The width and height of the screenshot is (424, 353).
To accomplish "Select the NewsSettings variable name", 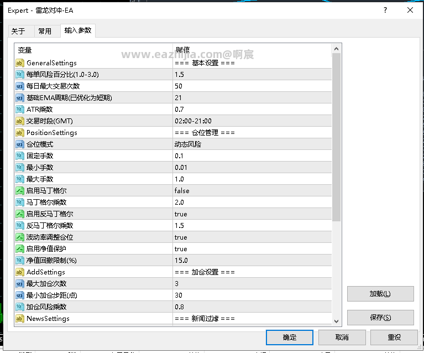I will tap(48, 319).
